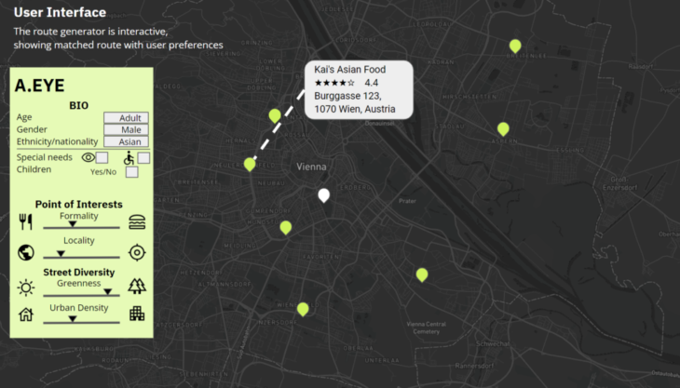The width and height of the screenshot is (680, 388).
Task: Select the globe icon beside Locality
Action: pos(25,252)
